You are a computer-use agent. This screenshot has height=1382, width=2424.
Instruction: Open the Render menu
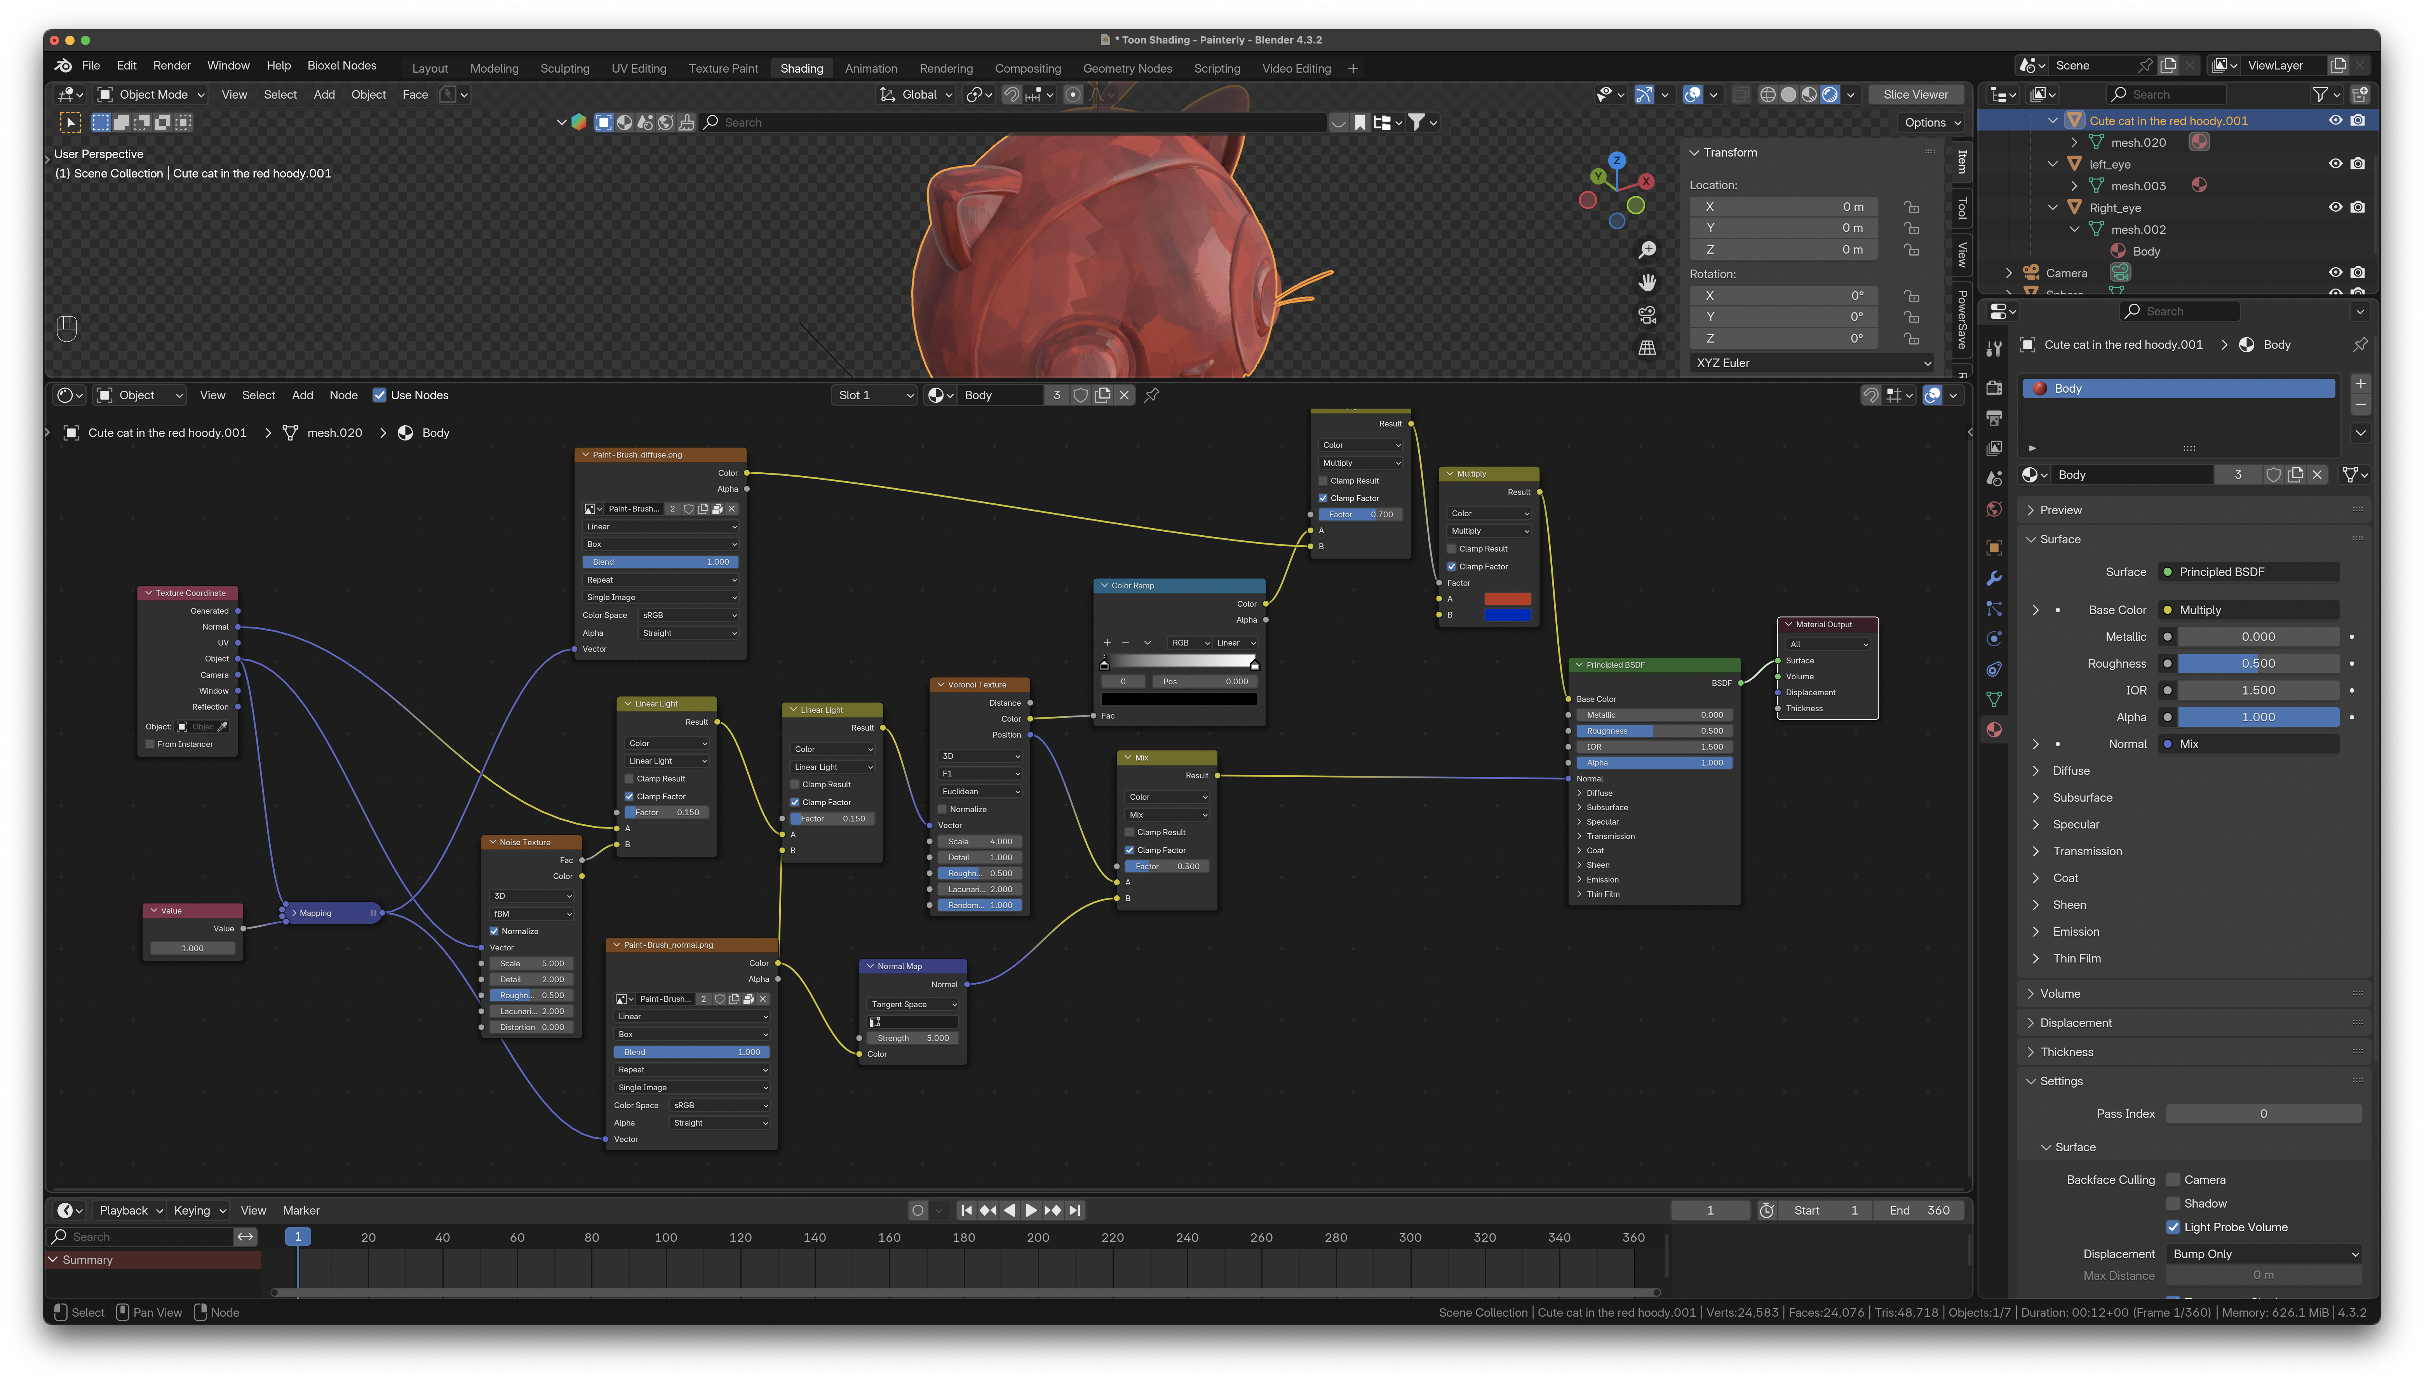click(172, 66)
